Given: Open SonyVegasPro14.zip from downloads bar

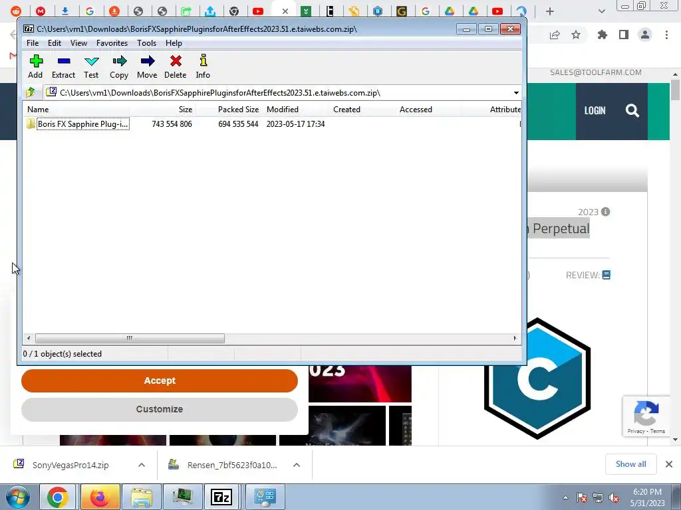Looking at the screenshot, I should [x=70, y=465].
